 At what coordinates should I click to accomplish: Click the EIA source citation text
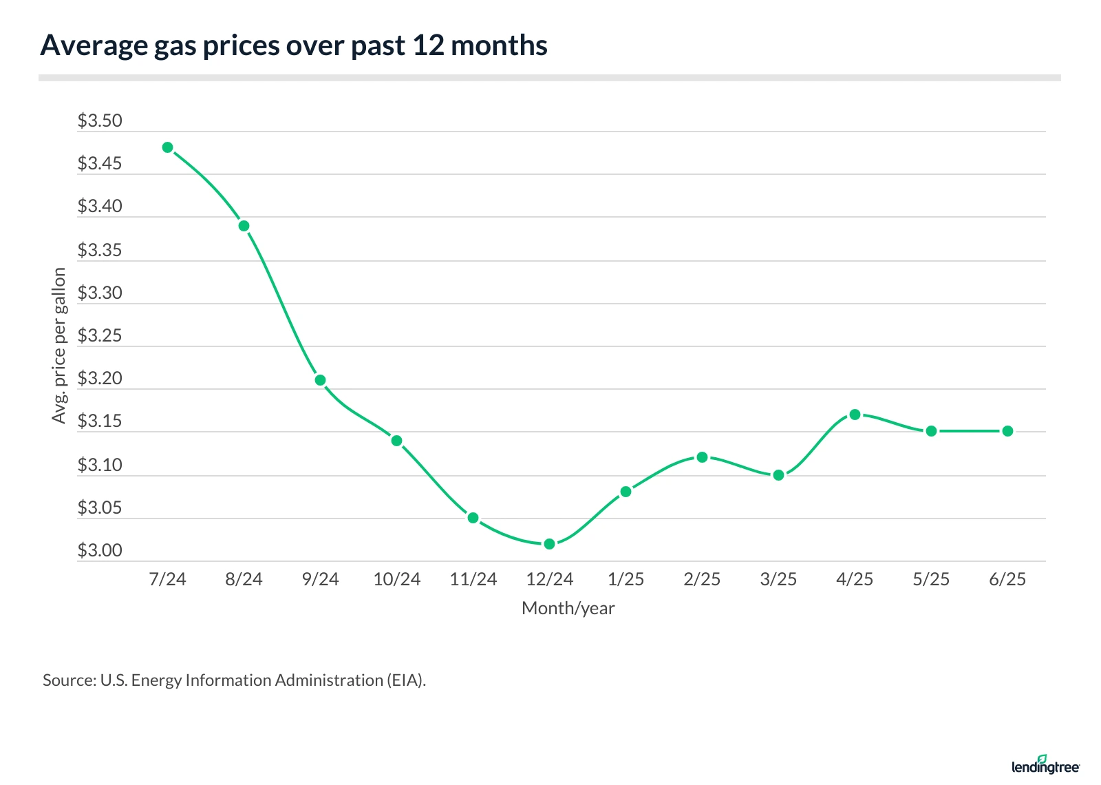(234, 680)
